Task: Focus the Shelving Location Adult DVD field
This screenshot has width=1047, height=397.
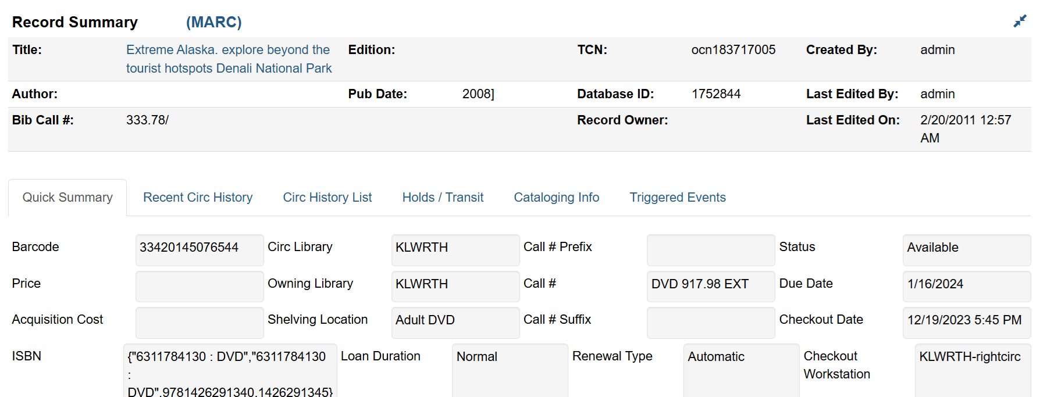Action: 455,323
